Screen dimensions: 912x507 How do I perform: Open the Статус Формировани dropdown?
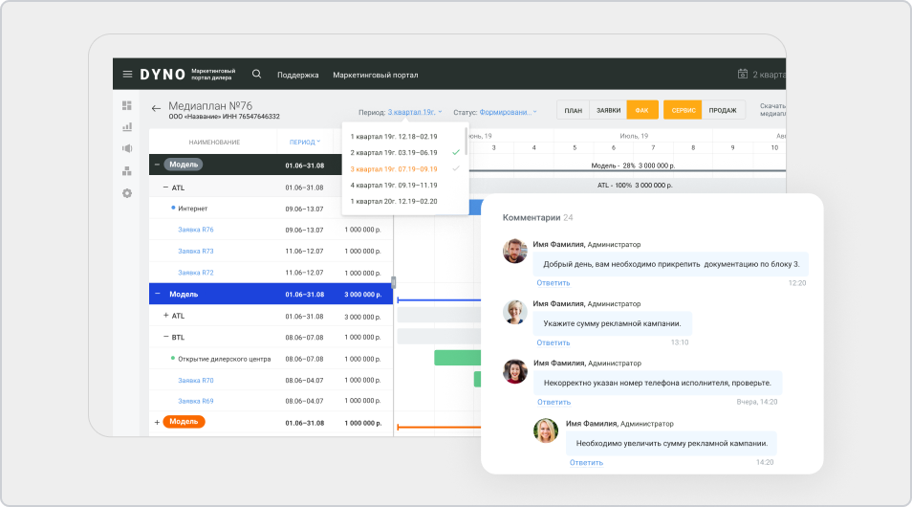[x=508, y=112]
